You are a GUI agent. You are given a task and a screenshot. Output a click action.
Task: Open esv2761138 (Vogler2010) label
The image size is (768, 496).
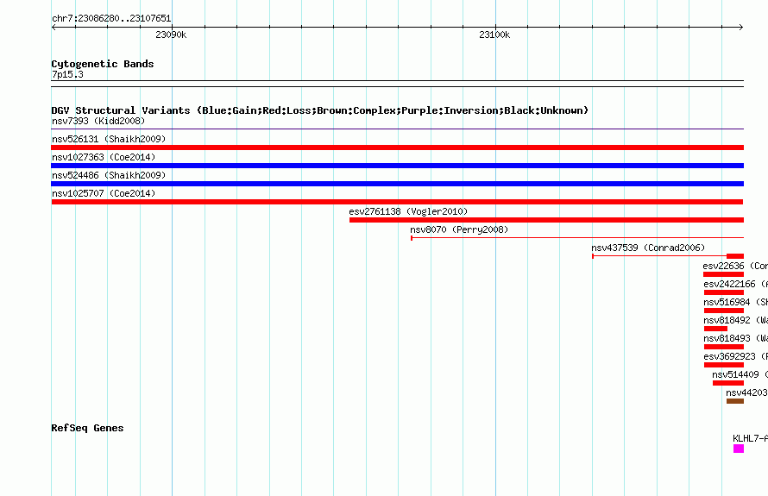tap(408, 211)
